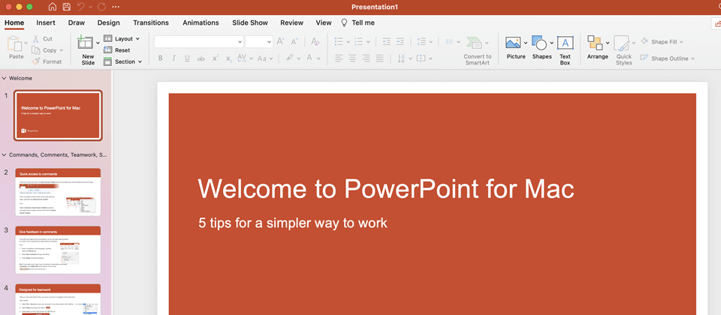Undo the last action
721x315 pixels.
[81, 7]
